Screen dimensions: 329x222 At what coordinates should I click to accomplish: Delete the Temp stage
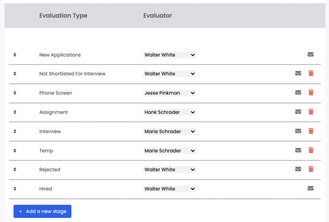(x=311, y=150)
